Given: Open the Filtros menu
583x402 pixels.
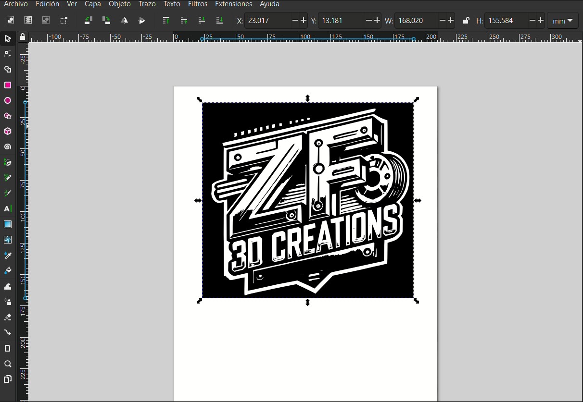Looking at the screenshot, I should click(197, 4).
